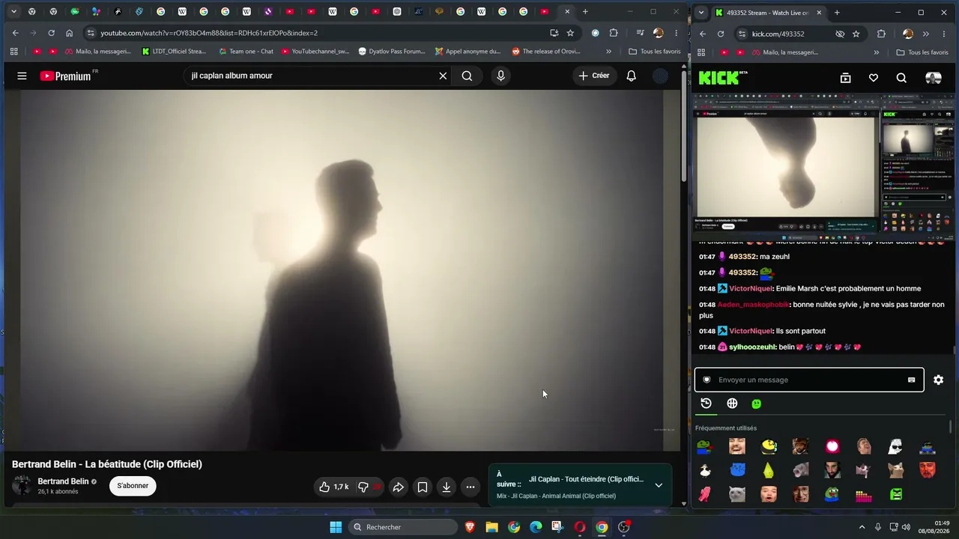This screenshot has height=539, width=959.
Task: Show hidden system tray icons
Action: pos(863,527)
